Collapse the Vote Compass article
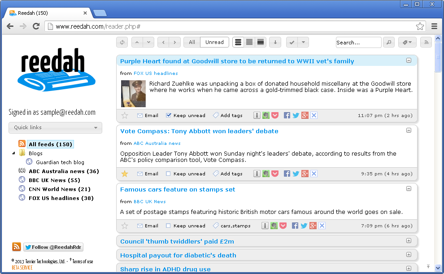Viewport: 444px width, 274px height. tap(409, 130)
